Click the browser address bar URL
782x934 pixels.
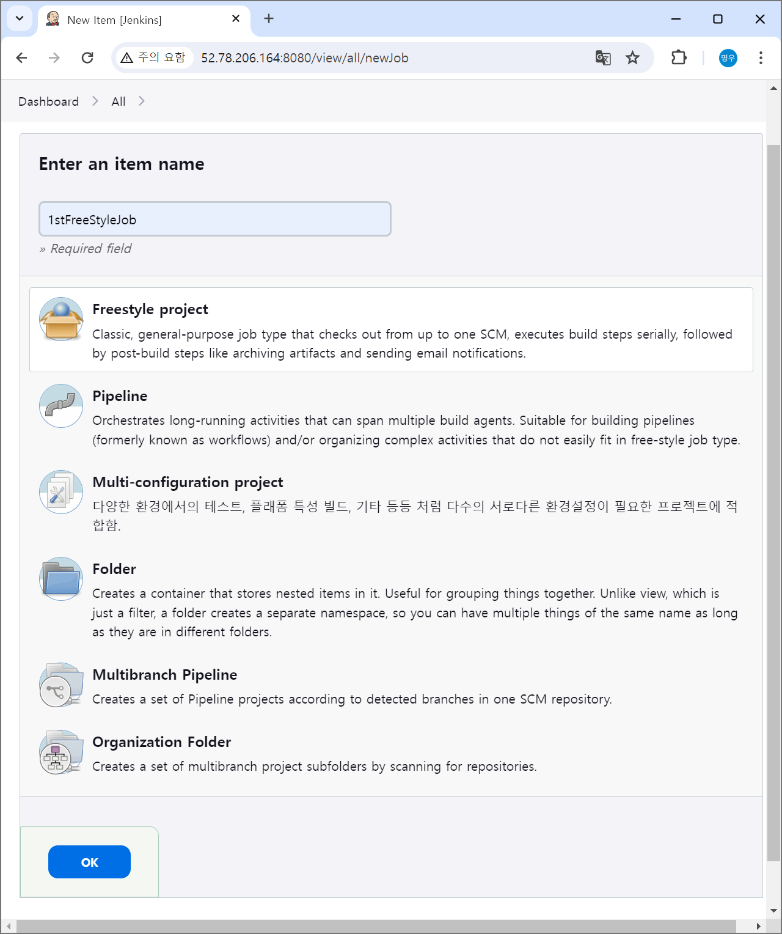[x=305, y=58]
